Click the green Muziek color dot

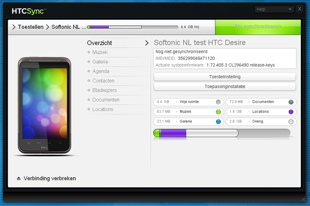[218, 112]
